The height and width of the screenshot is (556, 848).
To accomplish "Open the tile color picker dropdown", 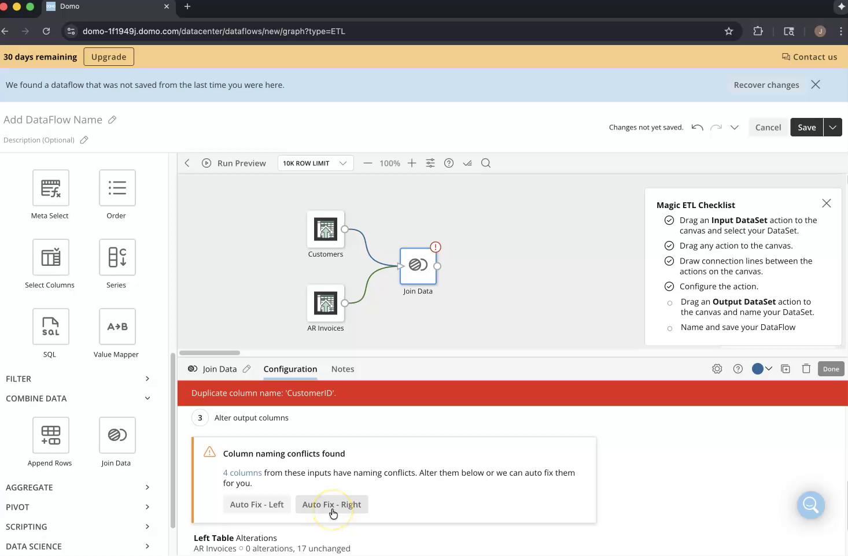I will pyautogui.click(x=762, y=369).
